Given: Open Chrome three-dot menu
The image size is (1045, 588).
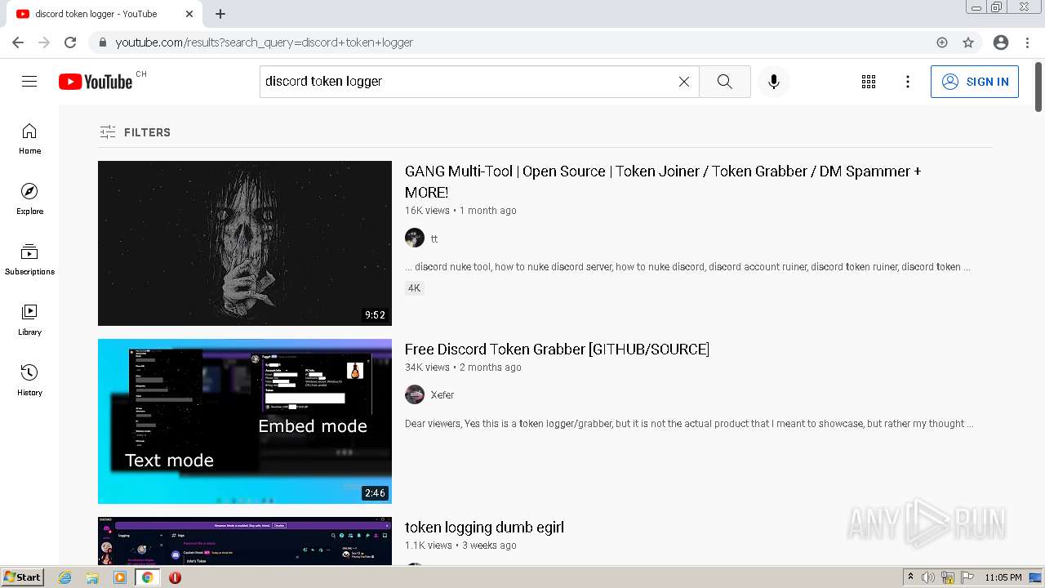Looking at the screenshot, I should [x=1027, y=42].
